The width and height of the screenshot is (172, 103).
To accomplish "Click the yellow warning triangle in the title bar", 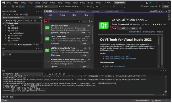I will (x=147, y=3).
